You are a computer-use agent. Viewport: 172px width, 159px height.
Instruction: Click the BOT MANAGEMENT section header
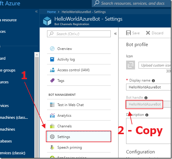point(62,95)
